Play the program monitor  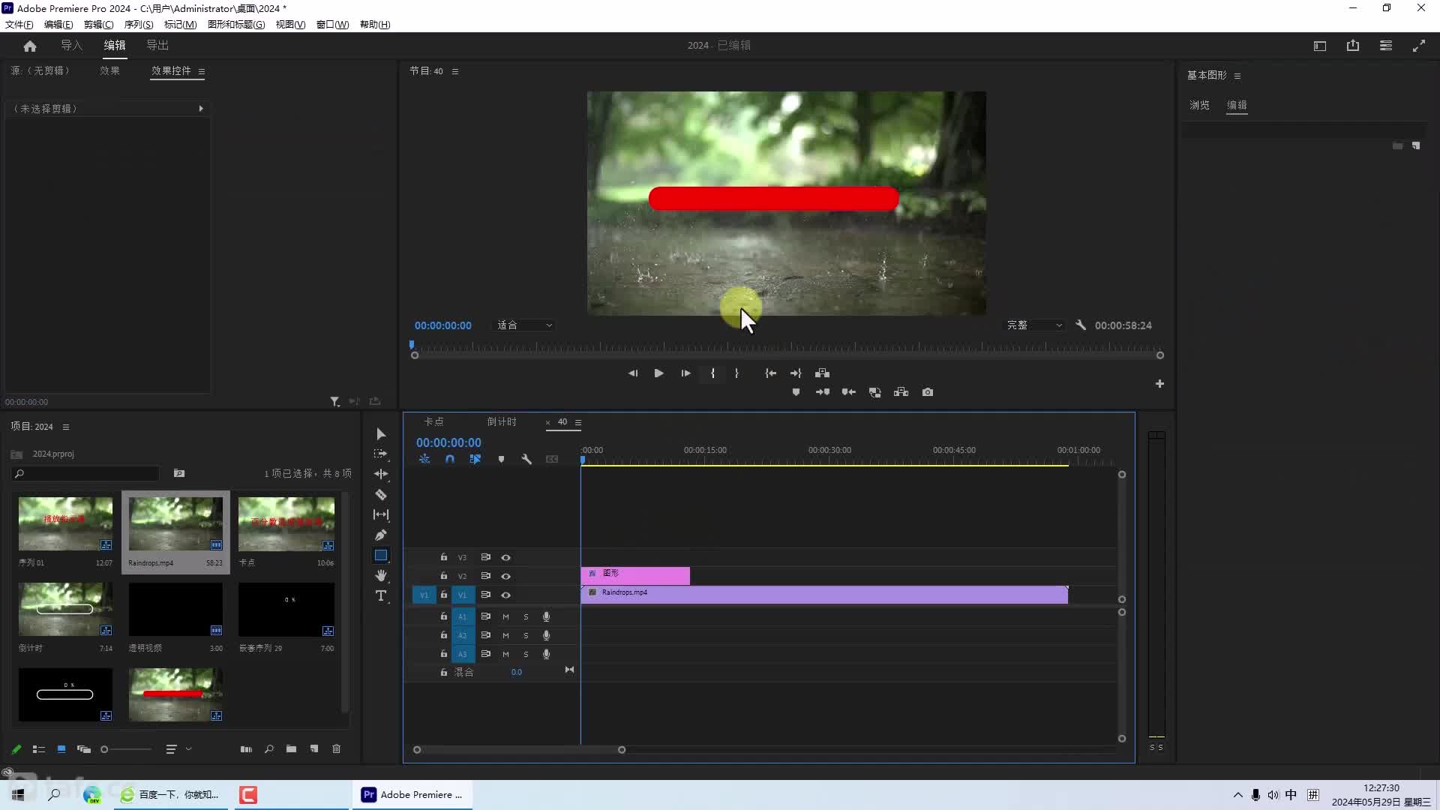(658, 373)
